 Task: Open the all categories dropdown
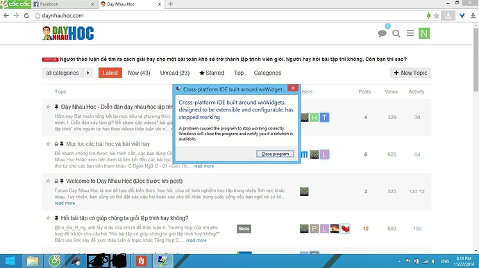(x=62, y=73)
